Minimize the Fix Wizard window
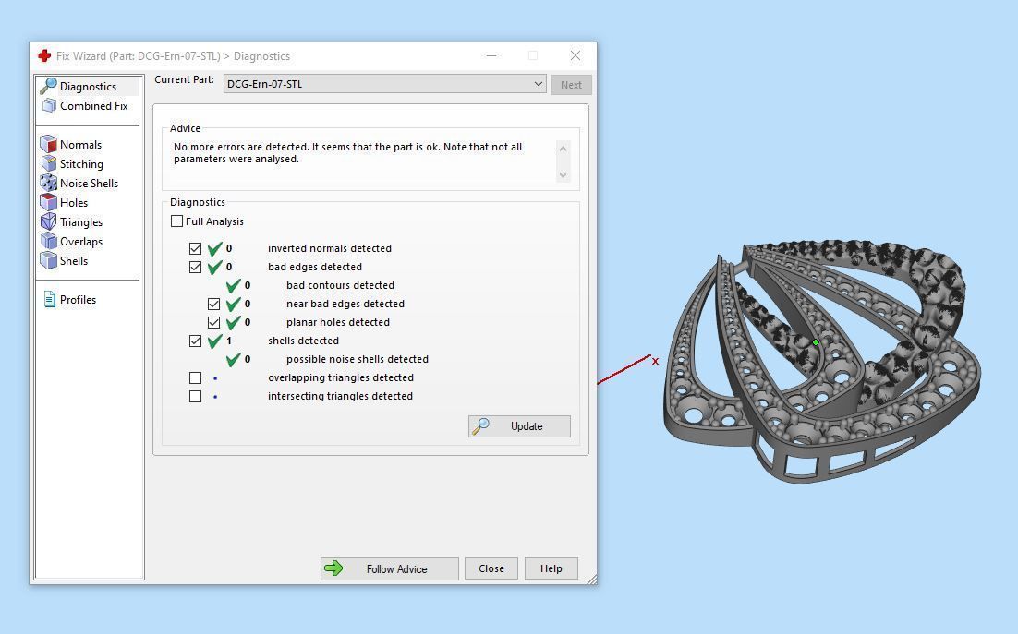The height and width of the screenshot is (634, 1018). (x=491, y=55)
